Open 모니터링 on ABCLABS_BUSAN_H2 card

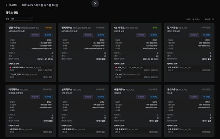tap(101, 35)
